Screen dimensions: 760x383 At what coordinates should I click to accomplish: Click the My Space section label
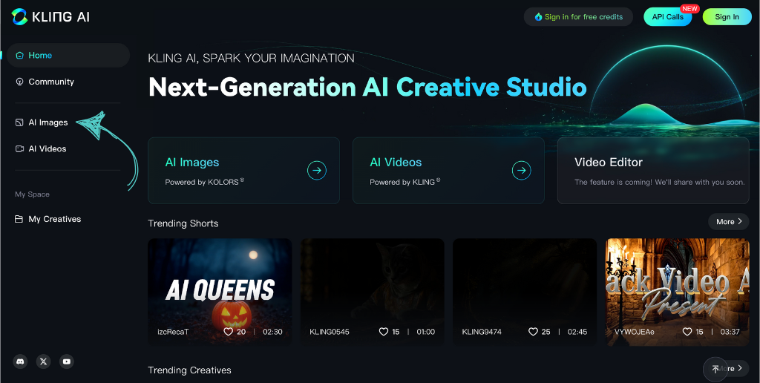32,194
